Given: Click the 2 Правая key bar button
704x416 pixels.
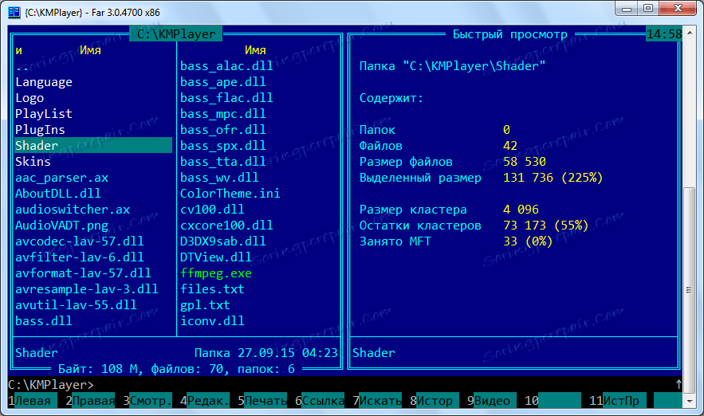Looking at the screenshot, I should click(90, 400).
